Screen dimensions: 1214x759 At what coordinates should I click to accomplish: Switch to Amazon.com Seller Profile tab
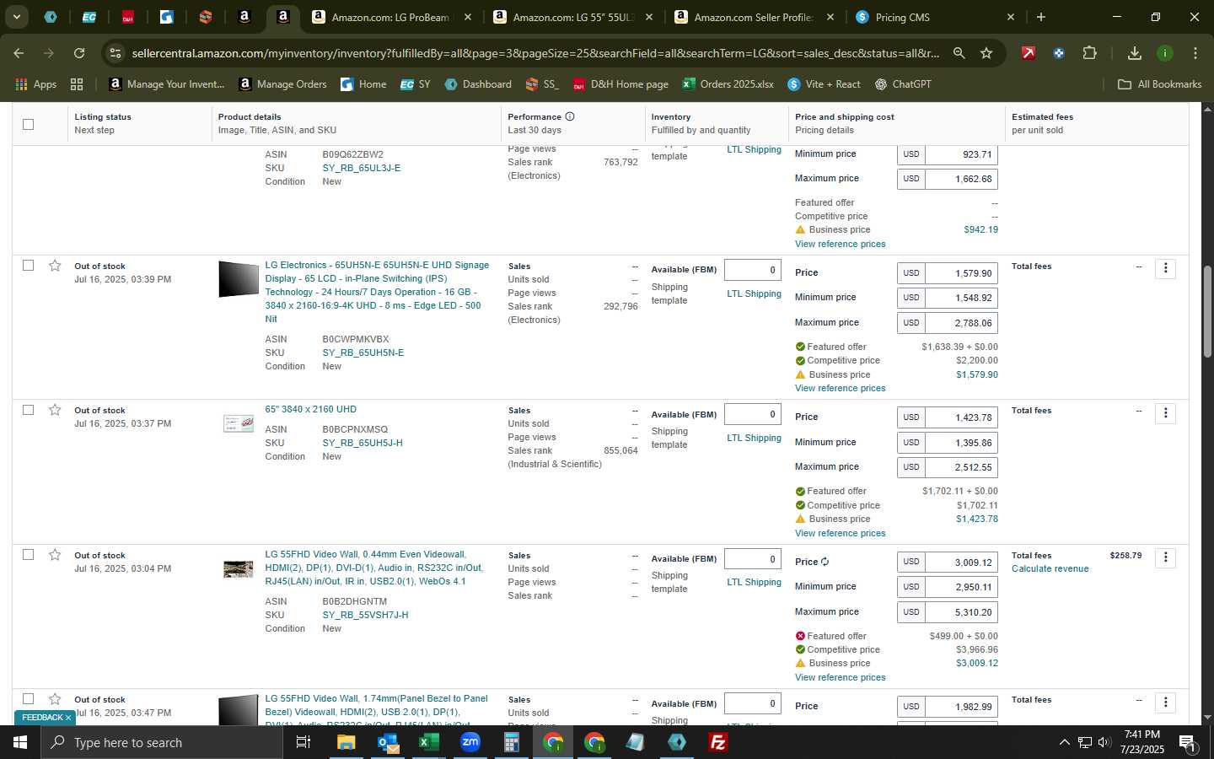point(754,17)
